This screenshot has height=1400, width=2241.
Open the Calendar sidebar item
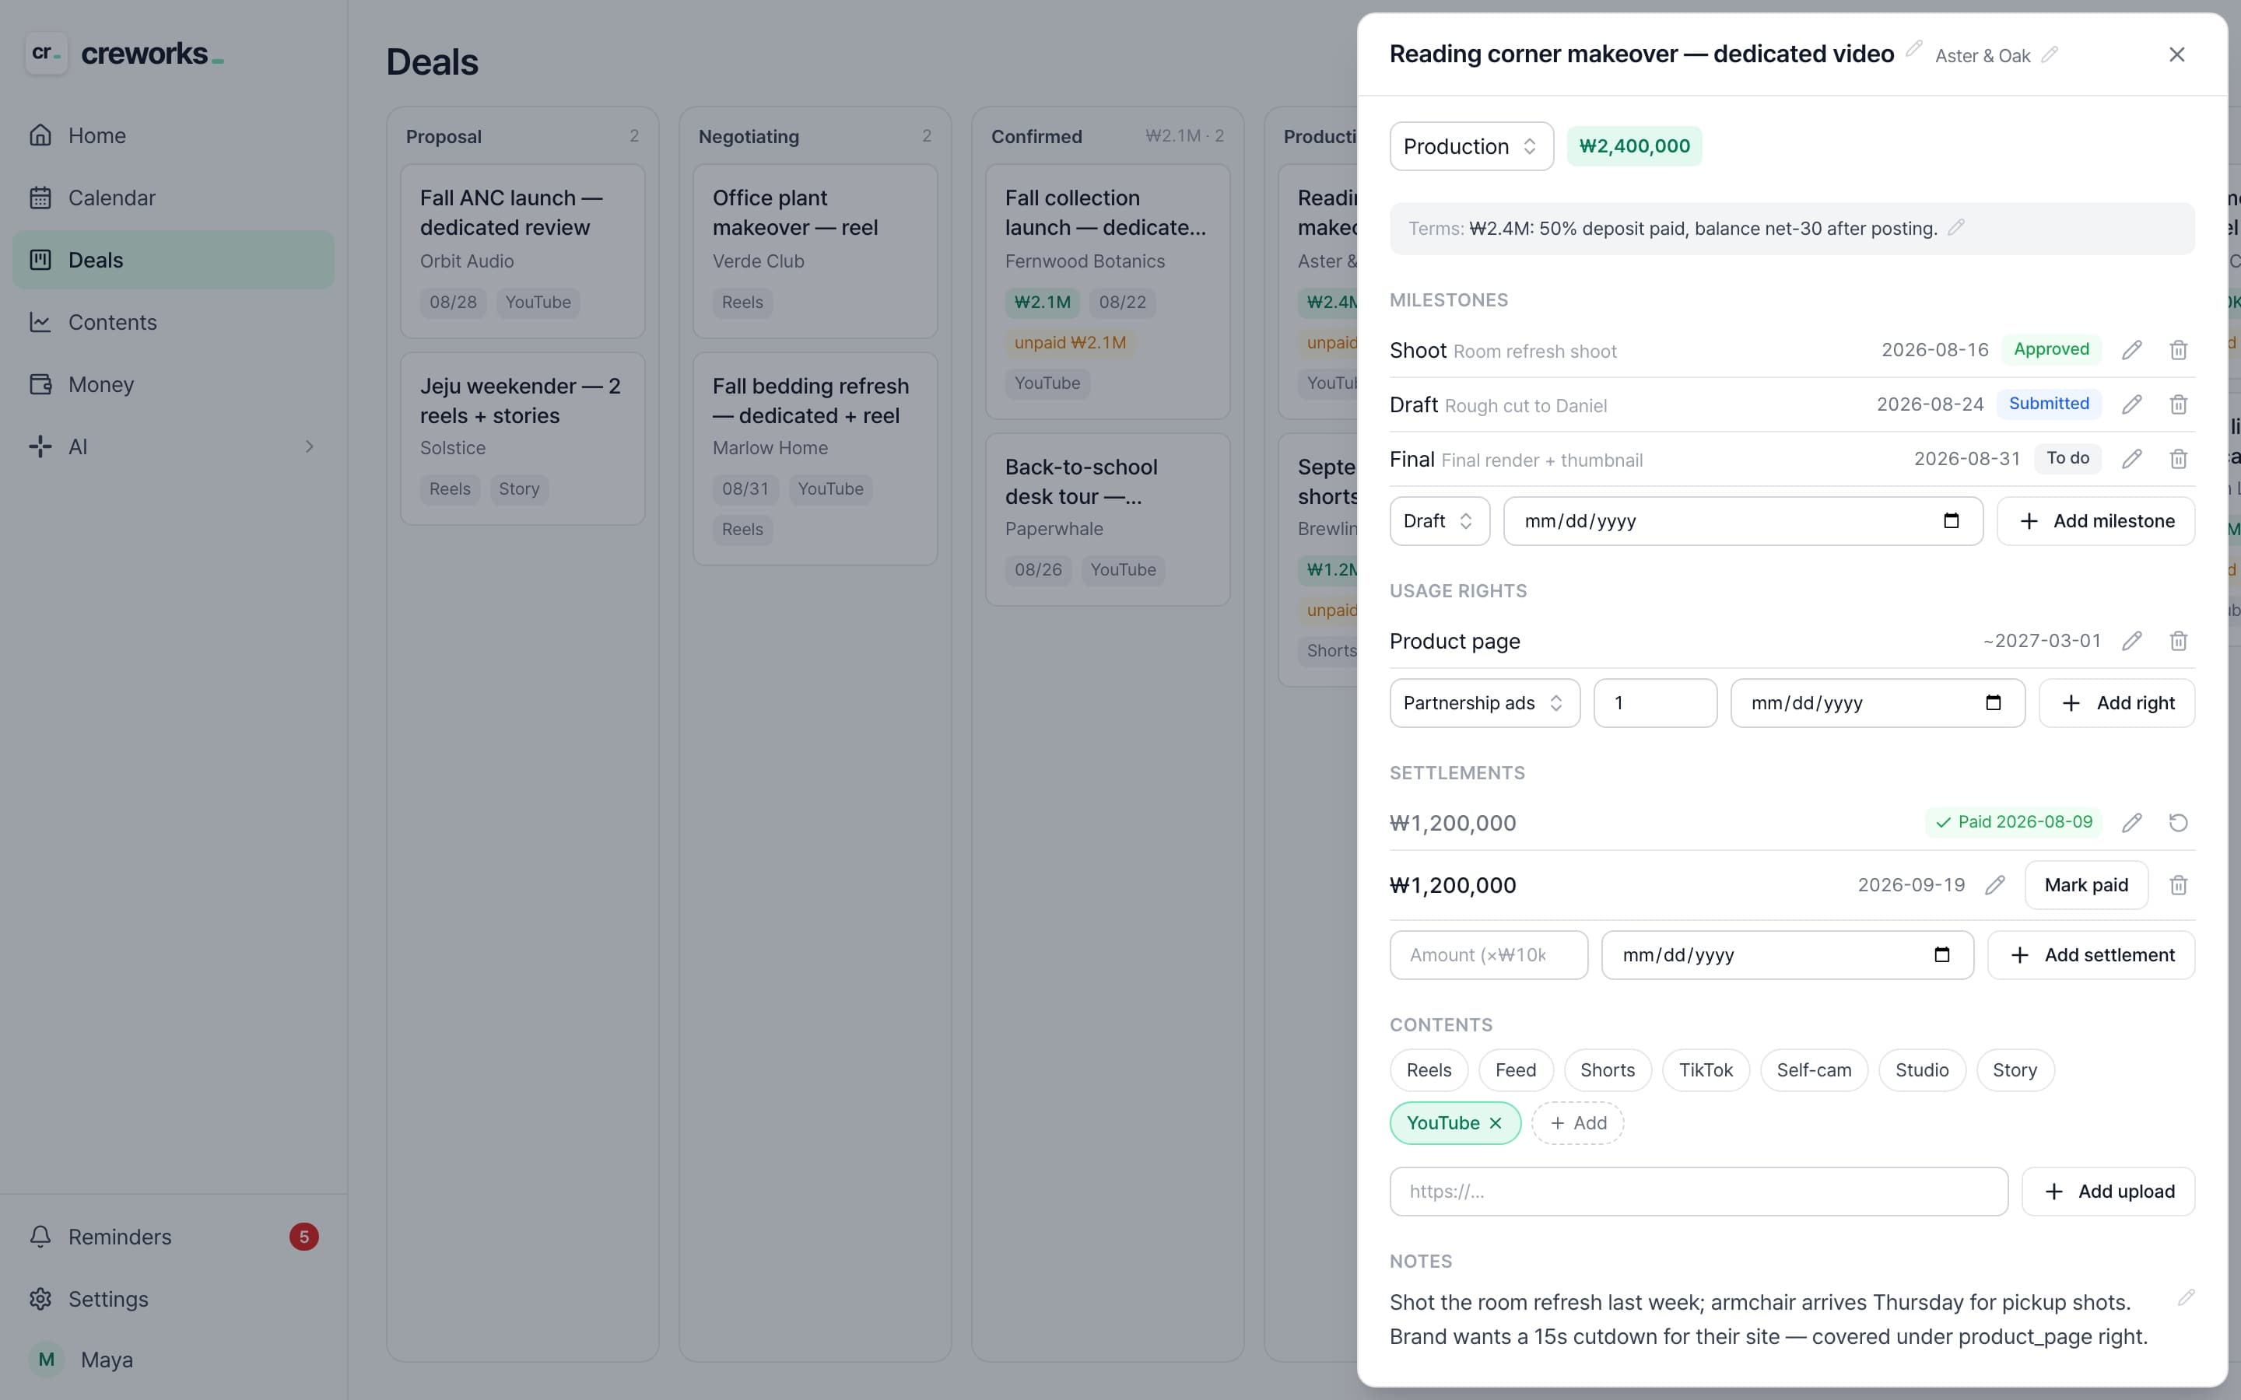(x=174, y=198)
